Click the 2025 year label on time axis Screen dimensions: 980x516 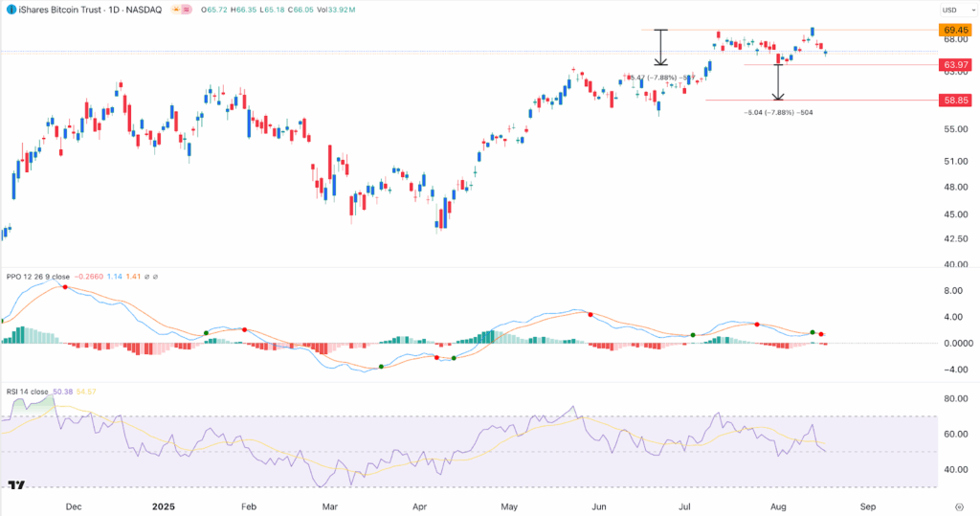[x=164, y=506]
